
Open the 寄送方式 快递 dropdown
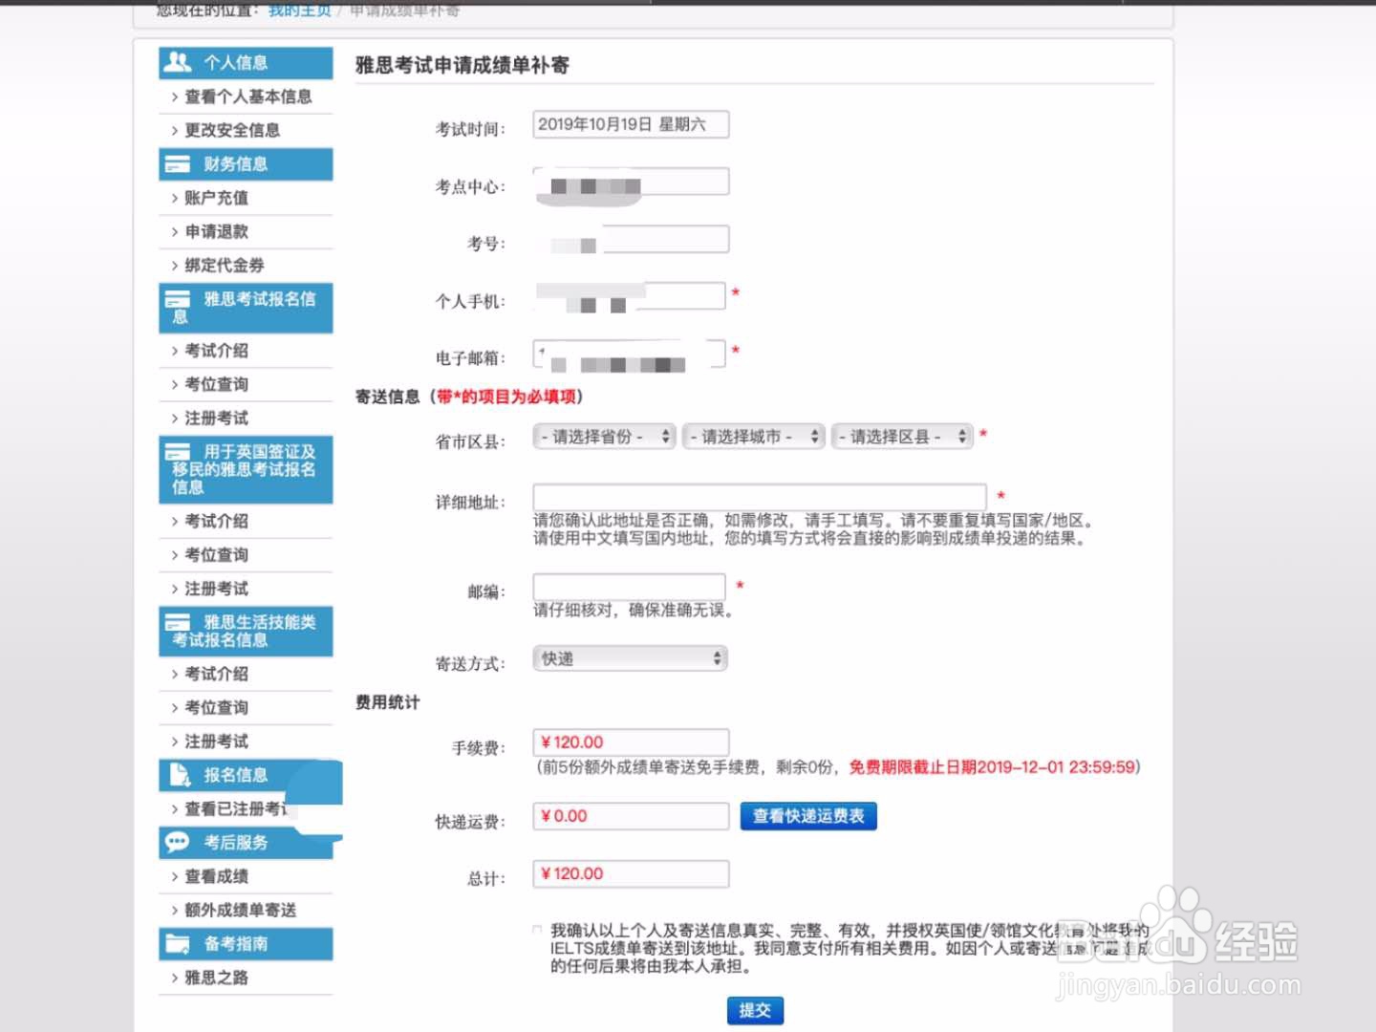coord(631,658)
